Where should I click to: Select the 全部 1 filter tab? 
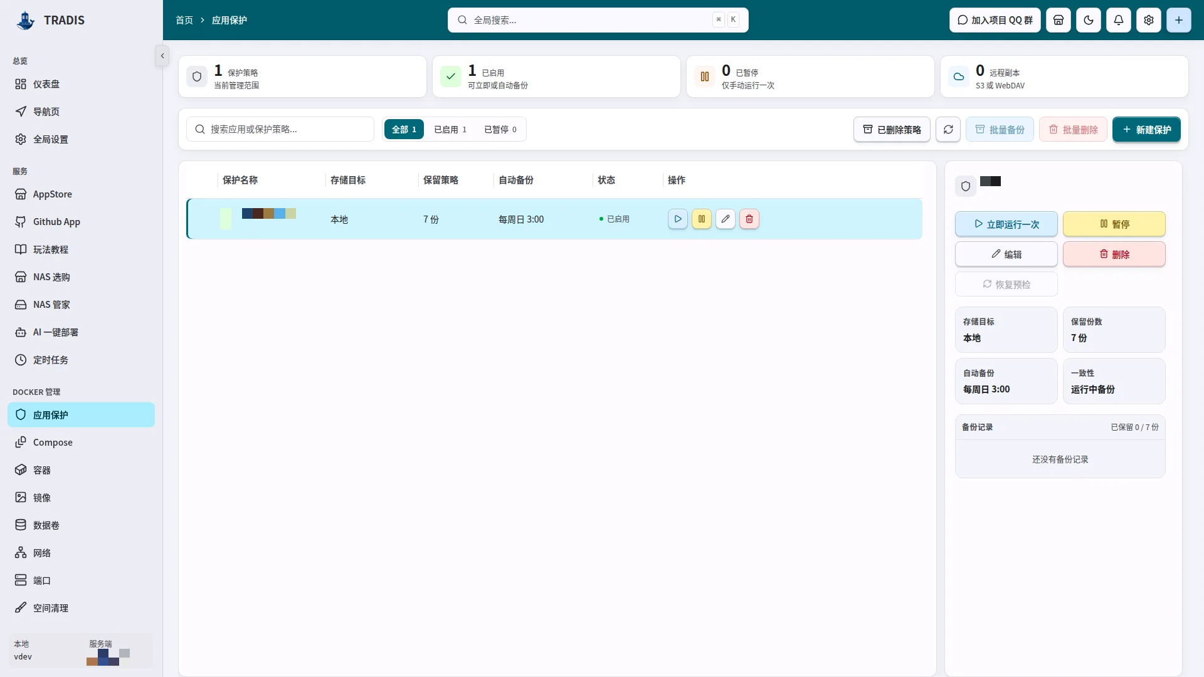tap(404, 130)
